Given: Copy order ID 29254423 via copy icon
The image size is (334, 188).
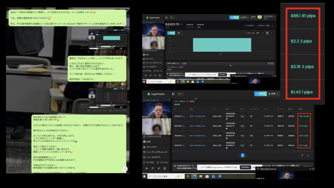Looking at the screenshot, I should point(184,136).
